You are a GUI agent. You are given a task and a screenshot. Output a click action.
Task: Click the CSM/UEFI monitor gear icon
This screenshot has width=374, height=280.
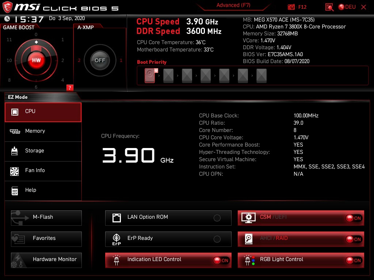[x=248, y=218]
